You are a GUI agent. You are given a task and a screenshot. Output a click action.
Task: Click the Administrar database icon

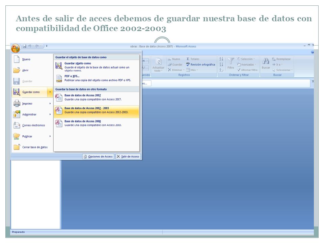click(17, 114)
